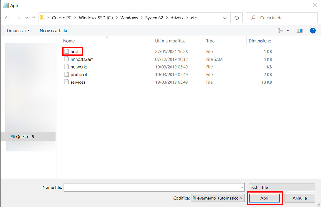Image resolution: width=321 pixels, height=207 pixels.
Task: Click the lmhosts.sam file icon
Action: 66,59
